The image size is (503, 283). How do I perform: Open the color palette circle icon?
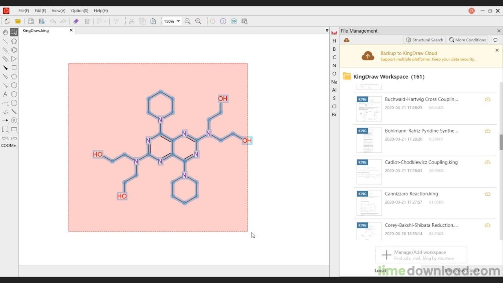coord(213,21)
